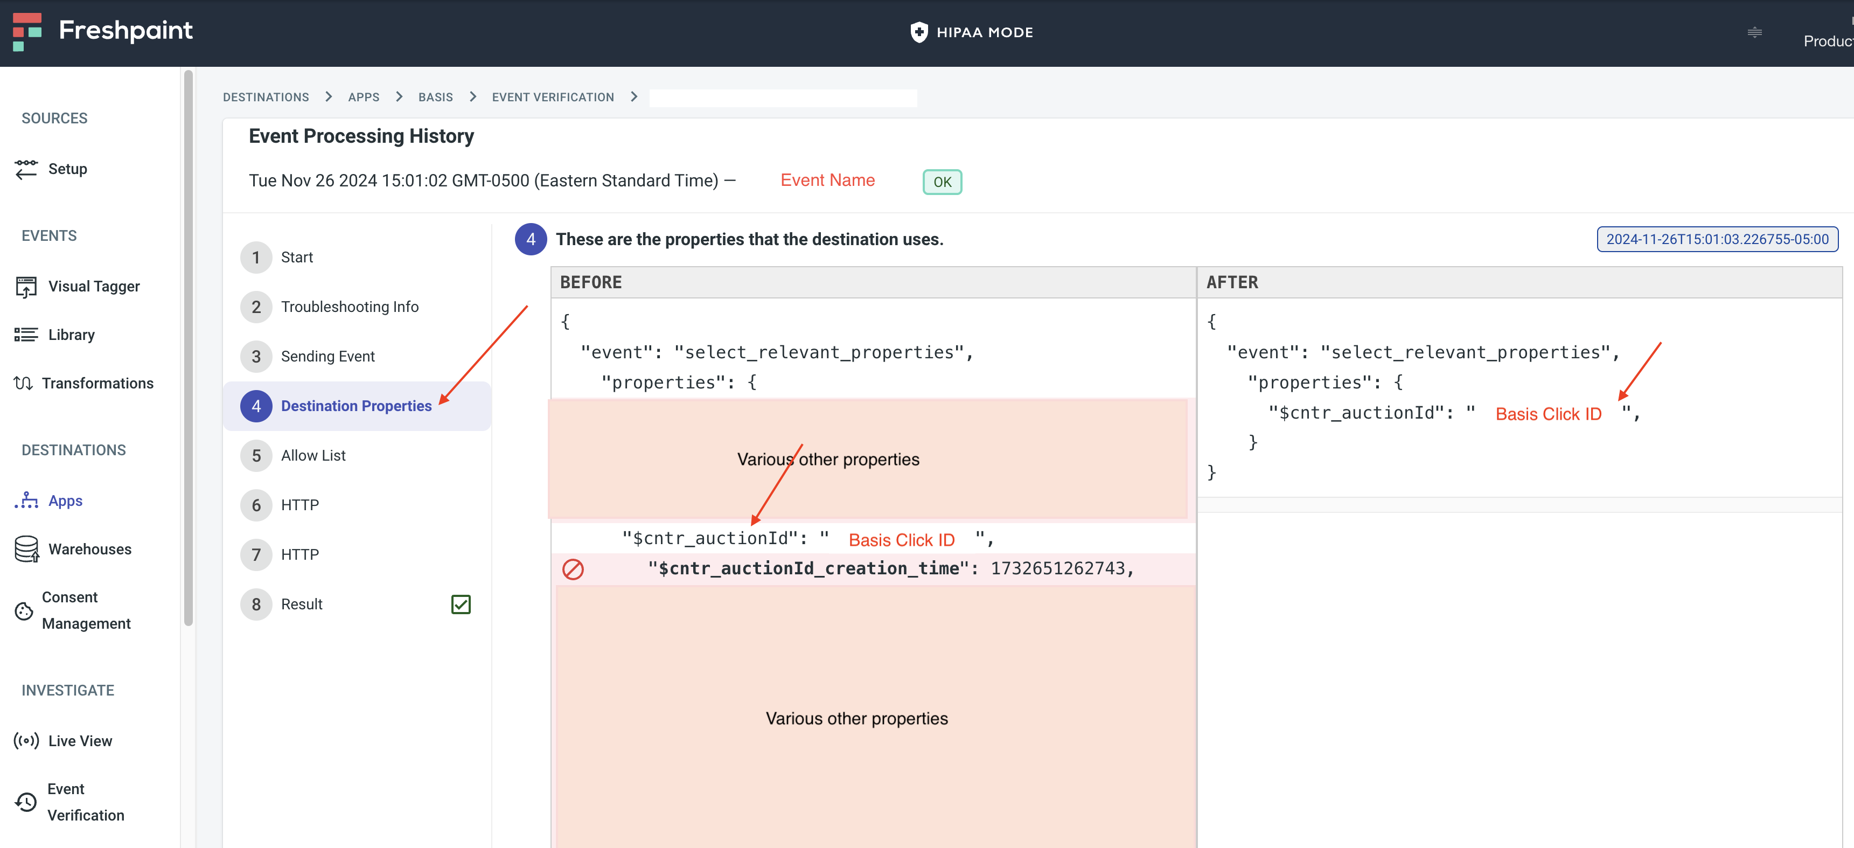Click the Event Verification history icon
Screen dimensions: 1854x848
point(26,802)
